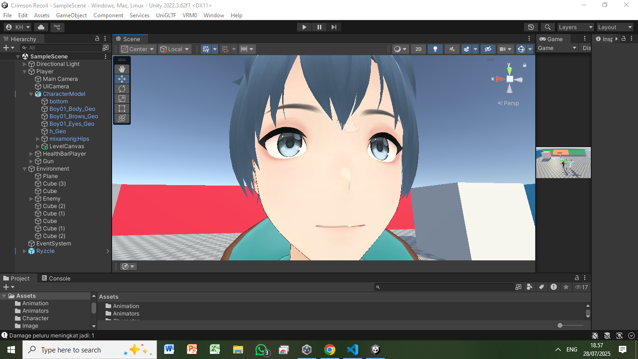Open the Layers dropdown

(x=575, y=27)
